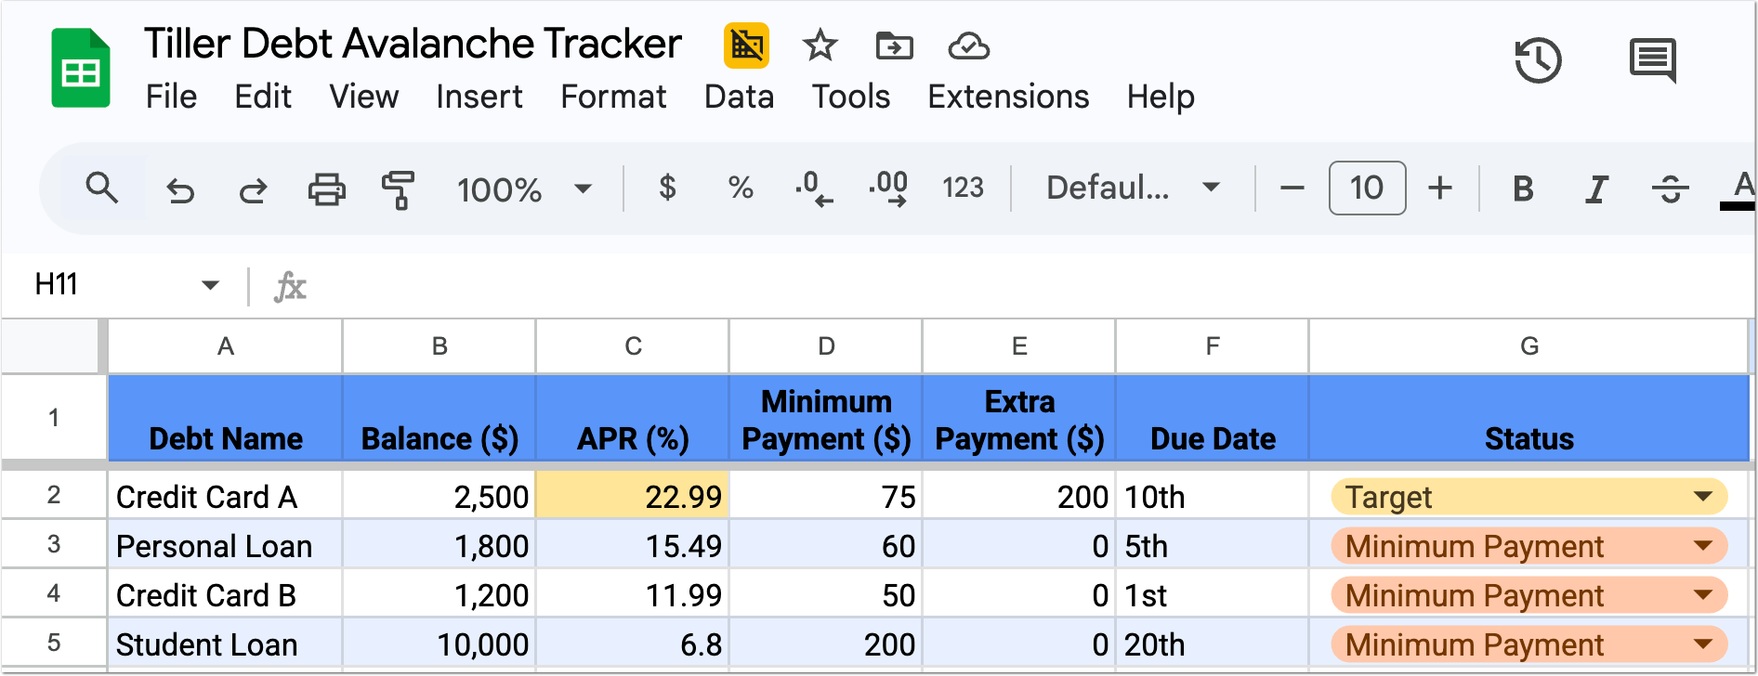
Task: Select column A header
Action: [x=226, y=346]
